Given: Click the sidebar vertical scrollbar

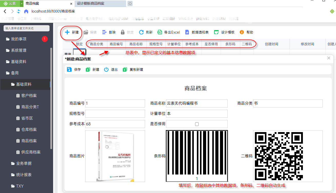Looking at the screenshot, I should [51, 98].
